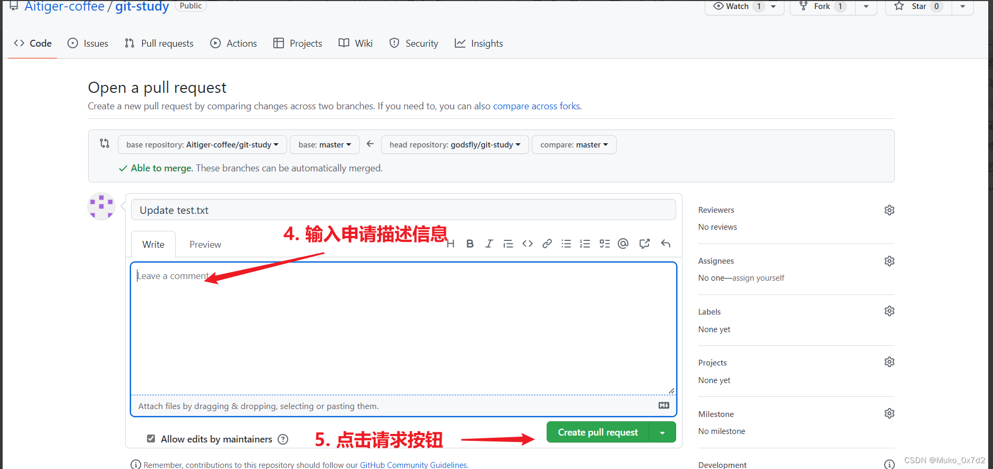Toggle Allow edits by maintainers checkbox

151,439
